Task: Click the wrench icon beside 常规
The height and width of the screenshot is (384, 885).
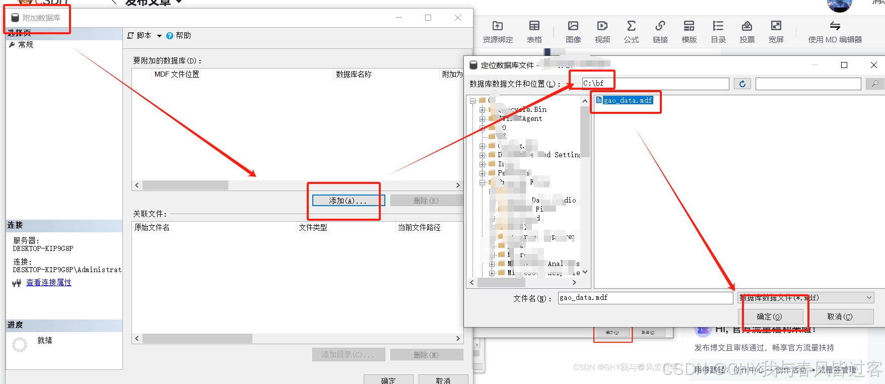Action: (12, 44)
